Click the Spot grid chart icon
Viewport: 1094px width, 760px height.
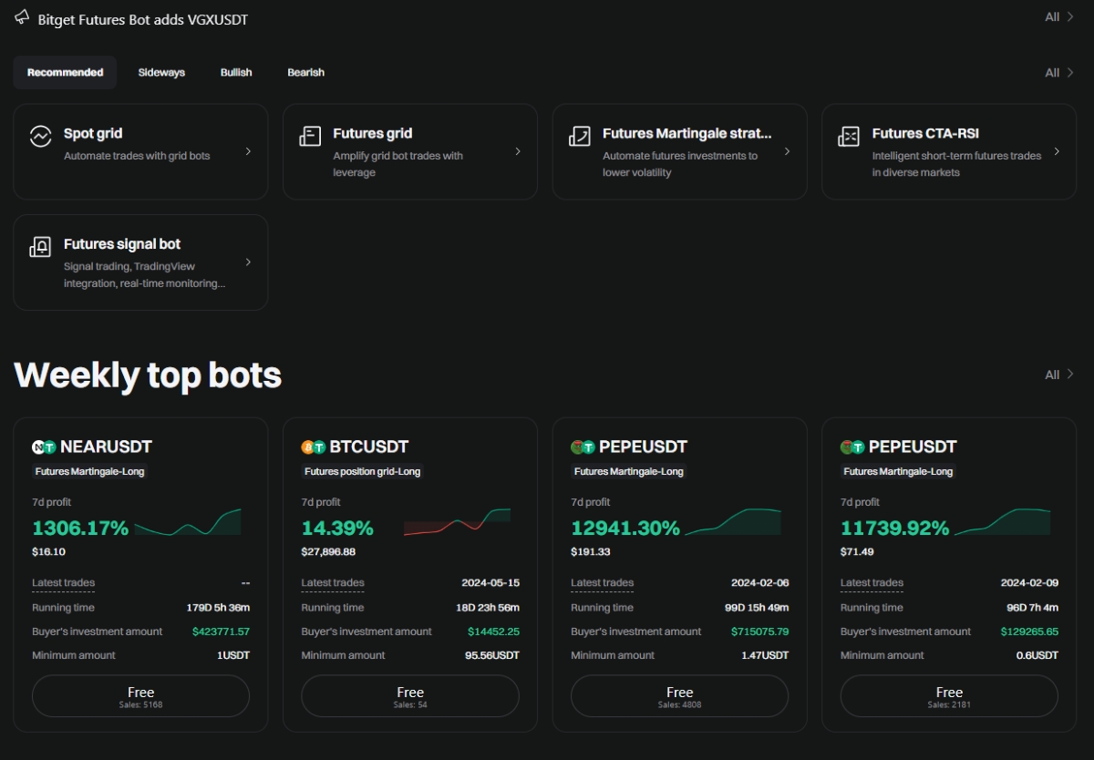pyautogui.click(x=40, y=137)
